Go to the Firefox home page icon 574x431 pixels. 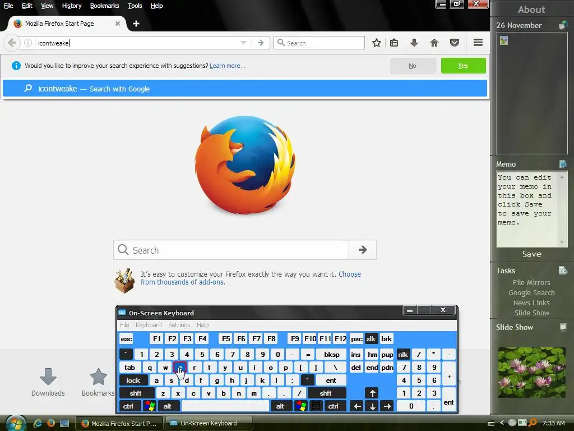pos(434,43)
